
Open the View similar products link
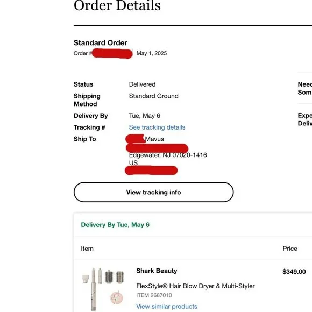pos(167,307)
